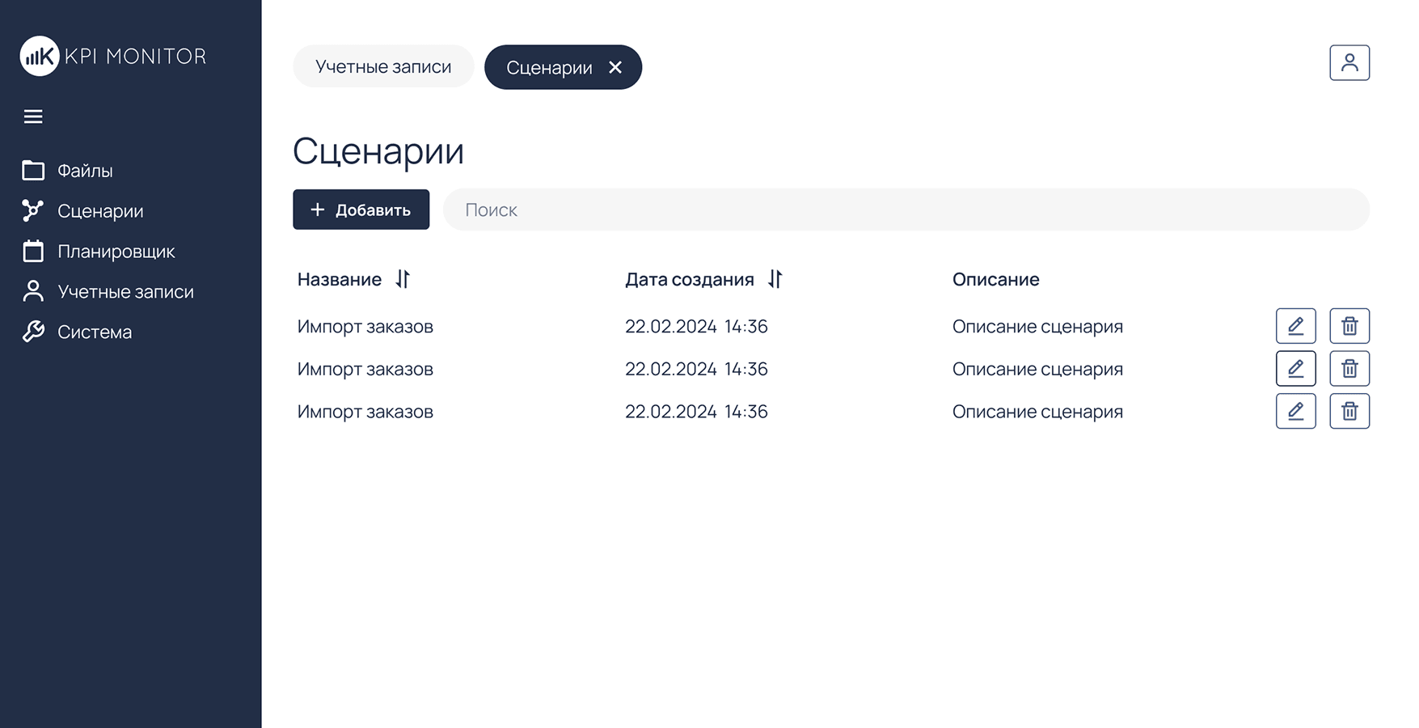The height and width of the screenshot is (728, 1419).
Task: Close the Сценарии tab with X
Action: pos(615,67)
